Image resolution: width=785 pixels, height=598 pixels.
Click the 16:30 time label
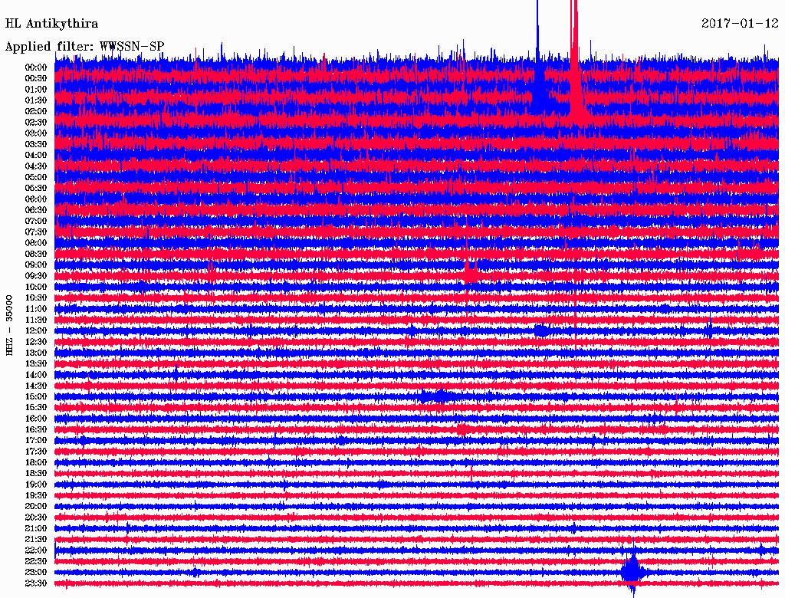click(36, 429)
